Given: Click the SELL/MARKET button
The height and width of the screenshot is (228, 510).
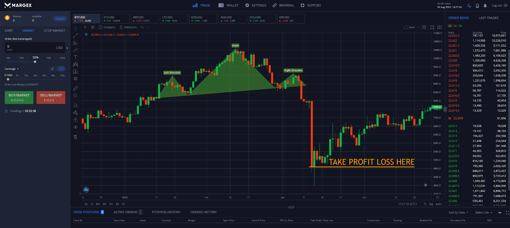Looking at the screenshot, I should [x=51, y=97].
